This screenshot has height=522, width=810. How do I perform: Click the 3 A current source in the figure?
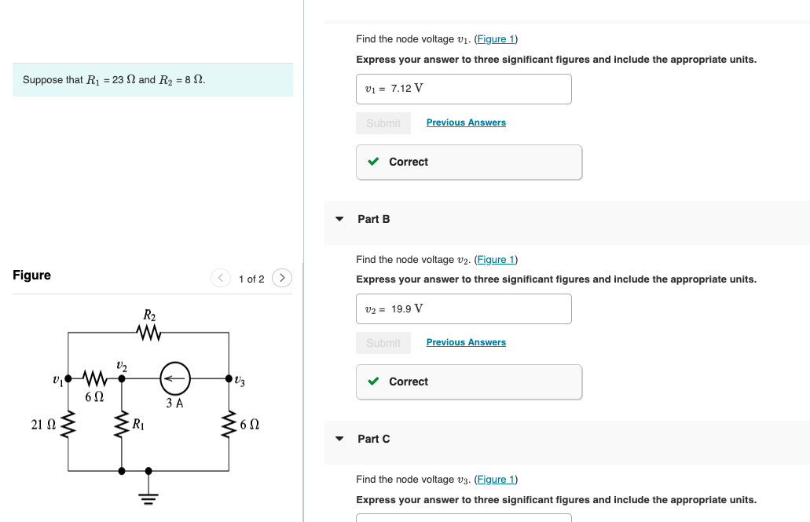tap(174, 378)
